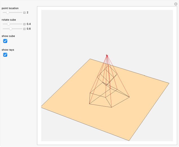
Task: Click the "rotate cube" label
Action: click(x=9, y=20)
